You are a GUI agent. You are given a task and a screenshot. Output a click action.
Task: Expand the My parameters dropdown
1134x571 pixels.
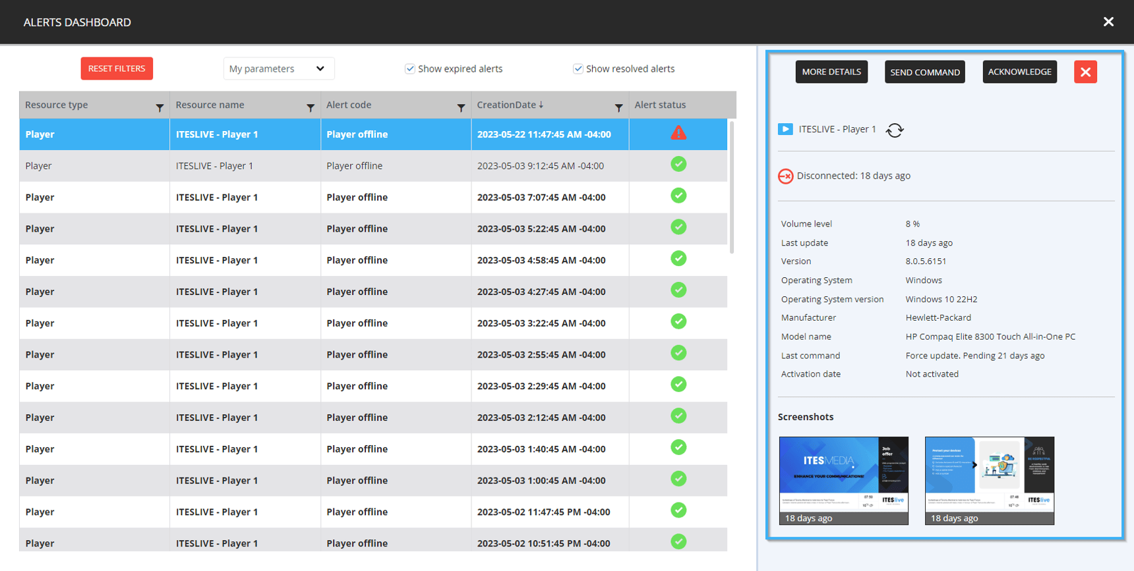tap(279, 68)
